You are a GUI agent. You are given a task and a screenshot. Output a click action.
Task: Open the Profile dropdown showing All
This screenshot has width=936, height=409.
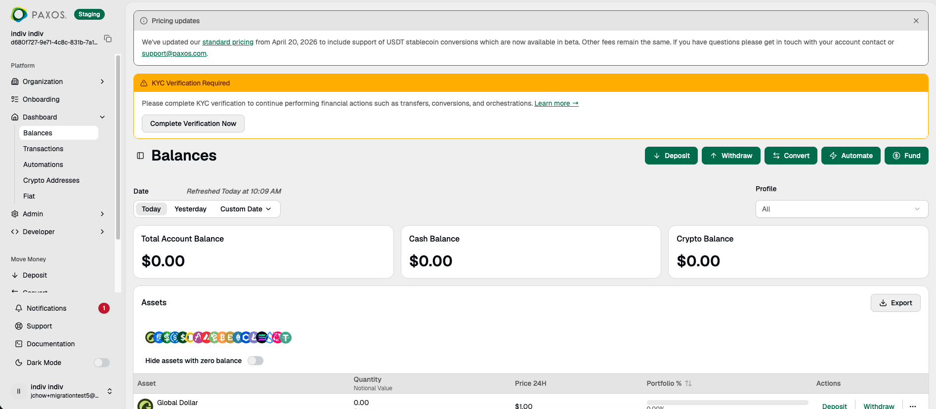point(842,209)
